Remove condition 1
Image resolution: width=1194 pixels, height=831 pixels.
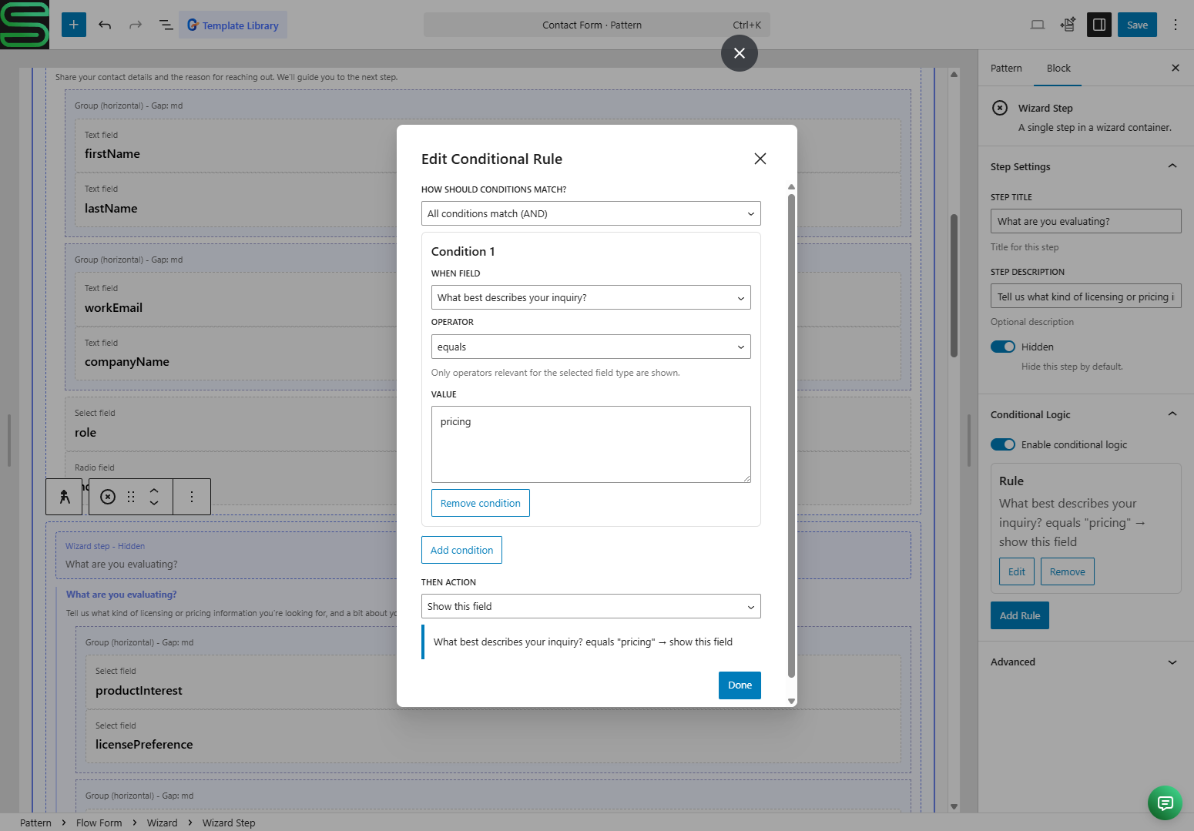(481, 503)
